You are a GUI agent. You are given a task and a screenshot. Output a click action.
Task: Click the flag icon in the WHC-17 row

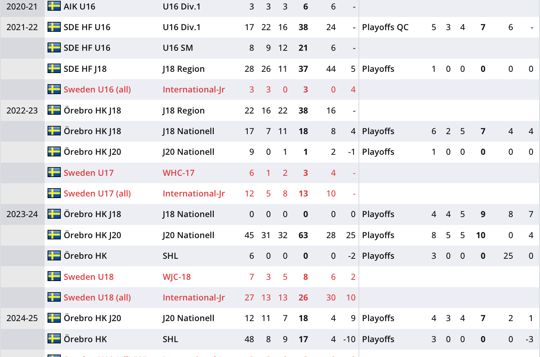(x=54, y=173)
